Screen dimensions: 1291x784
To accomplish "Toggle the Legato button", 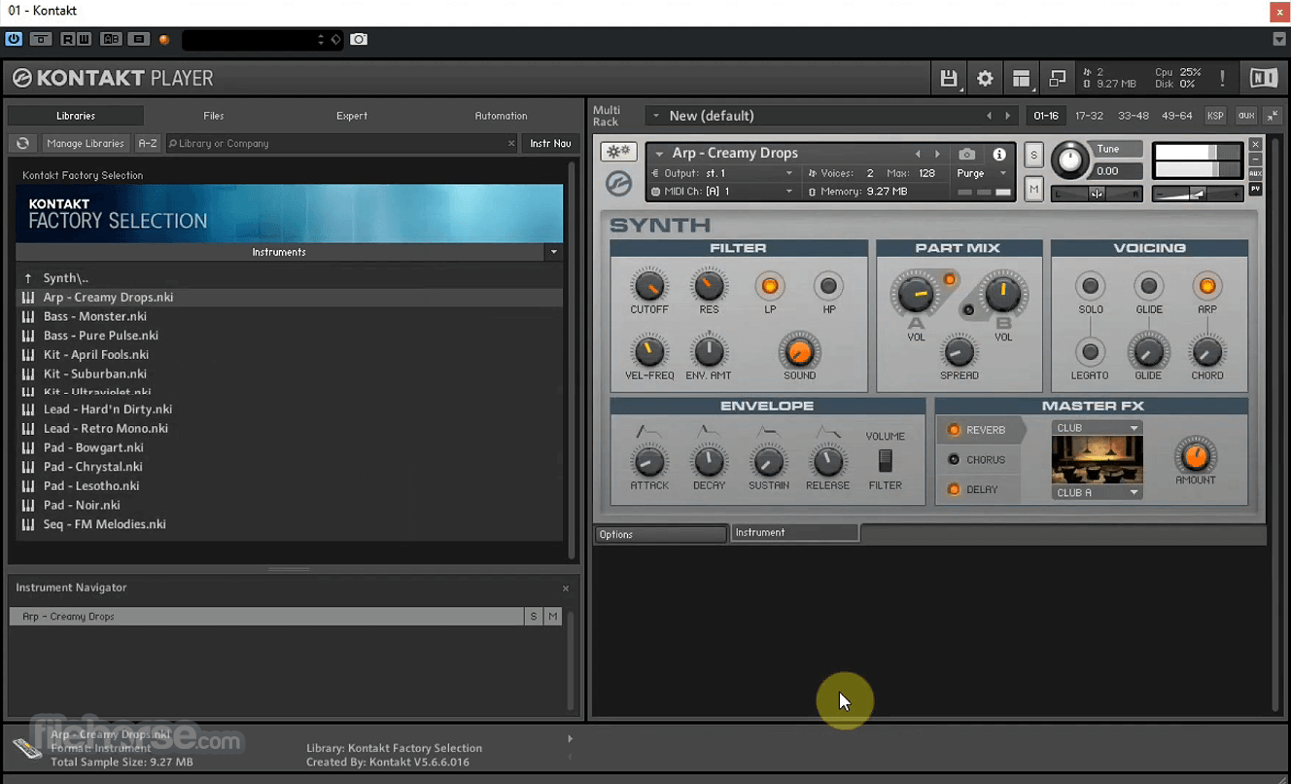I will click(1090, 351).
